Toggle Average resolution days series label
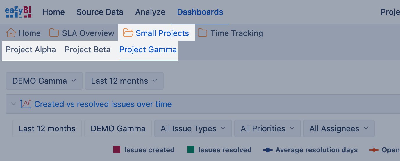Viewport: 400px width, 161px height. point(316,150)
